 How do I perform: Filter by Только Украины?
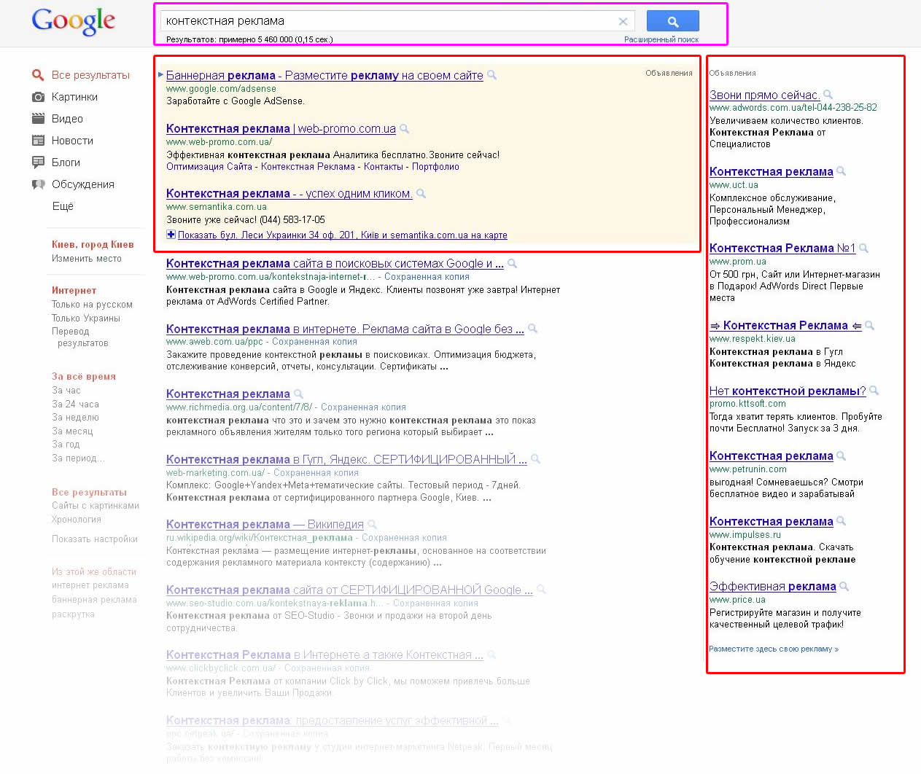click(x=86, y=318)
